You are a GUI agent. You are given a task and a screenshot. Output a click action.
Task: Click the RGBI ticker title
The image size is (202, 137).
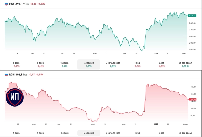point(12,75)
